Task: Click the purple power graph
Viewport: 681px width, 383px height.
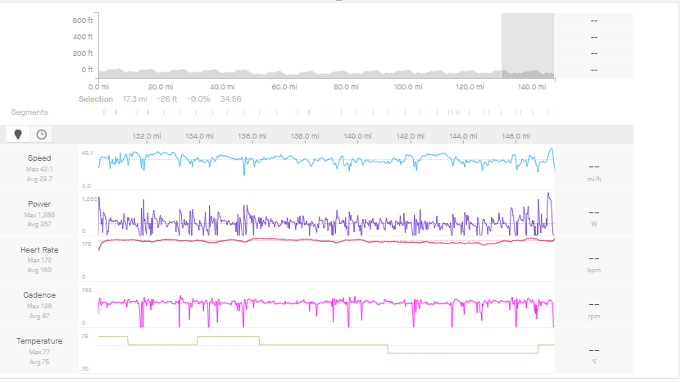Action: tap(328, 223)
